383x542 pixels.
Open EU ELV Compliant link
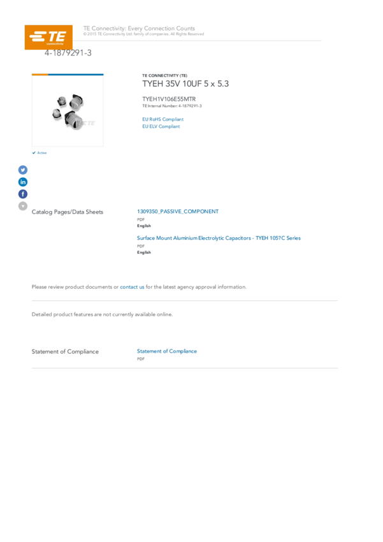161,126
